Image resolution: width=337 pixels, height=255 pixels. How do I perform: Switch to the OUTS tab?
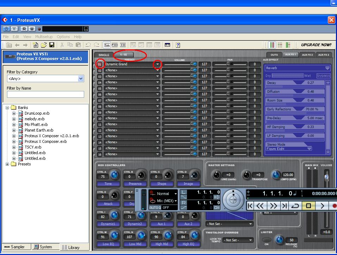pos(274,55)
